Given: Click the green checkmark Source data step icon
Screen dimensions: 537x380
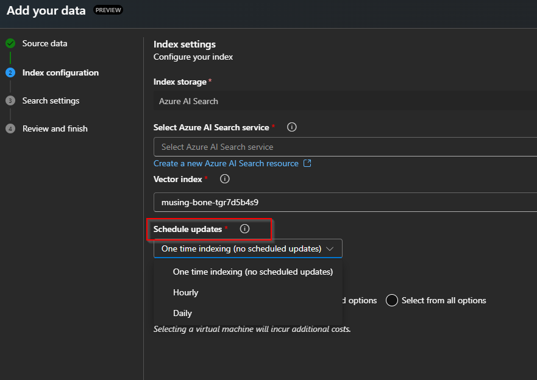Looking at the screenshot, I should (x=10, y=43).
